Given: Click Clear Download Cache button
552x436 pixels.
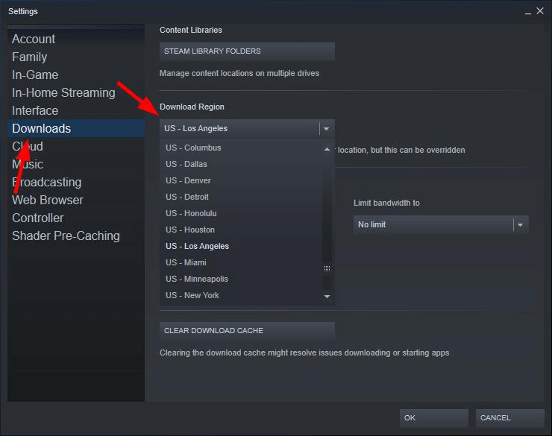Looking at the screenshot, I should pyautogui.click(x=247, y=331).
